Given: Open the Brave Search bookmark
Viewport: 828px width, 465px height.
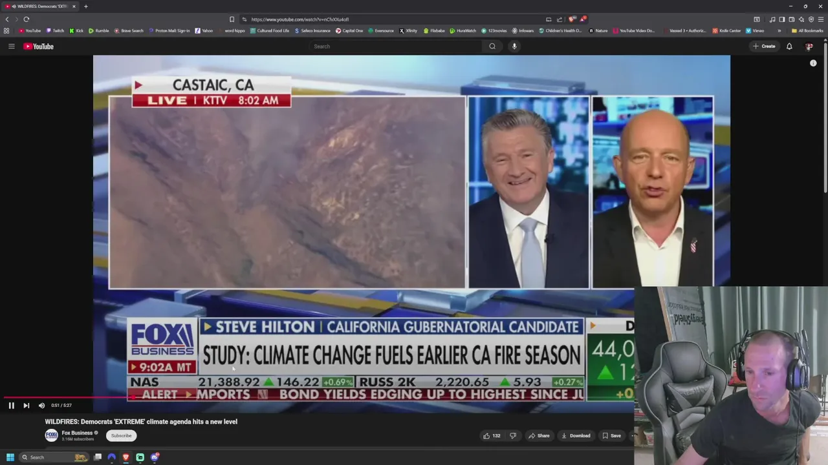Looking at the screenshot, I should click(129, 30).
